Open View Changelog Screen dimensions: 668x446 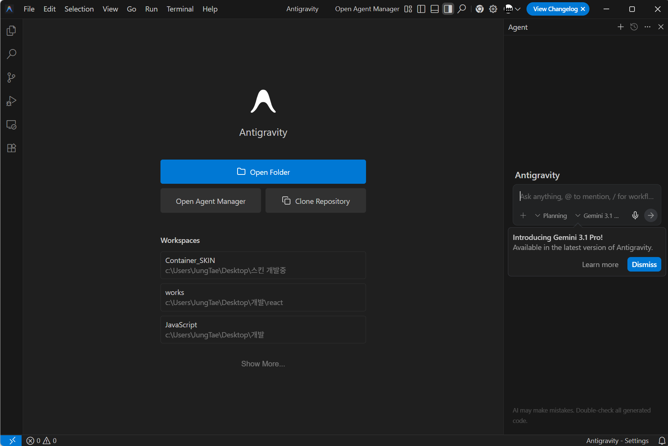[x=555, y=9]
